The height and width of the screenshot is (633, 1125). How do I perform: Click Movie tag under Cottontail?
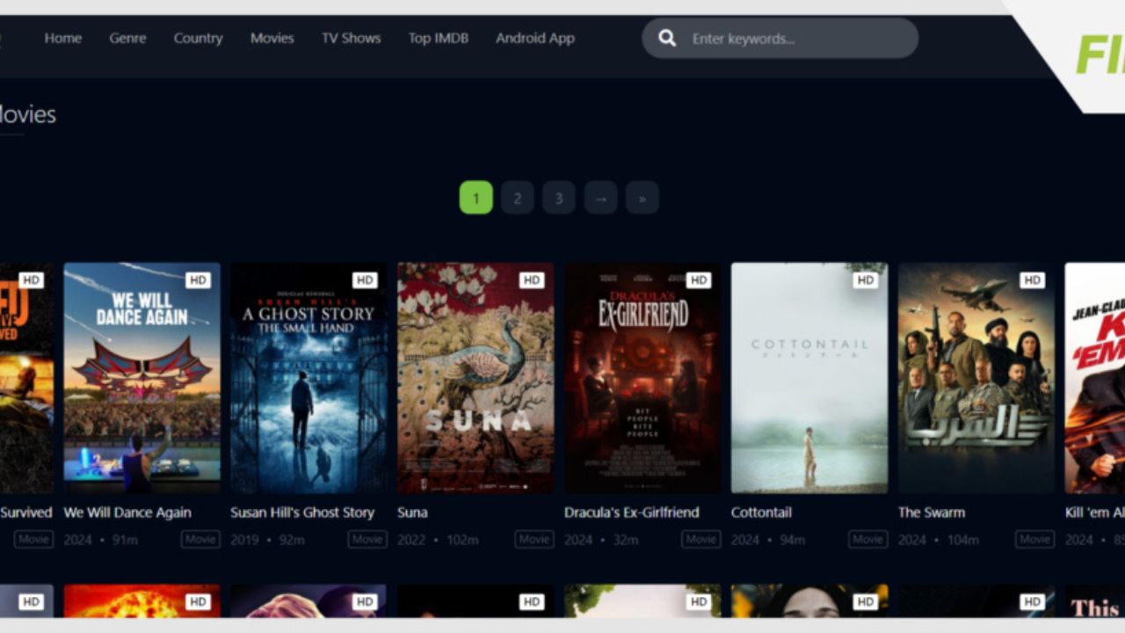tap(868, 540)
